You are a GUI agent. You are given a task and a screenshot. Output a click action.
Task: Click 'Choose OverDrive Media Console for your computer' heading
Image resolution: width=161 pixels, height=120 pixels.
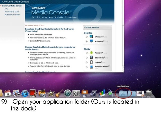click(50, 48)
